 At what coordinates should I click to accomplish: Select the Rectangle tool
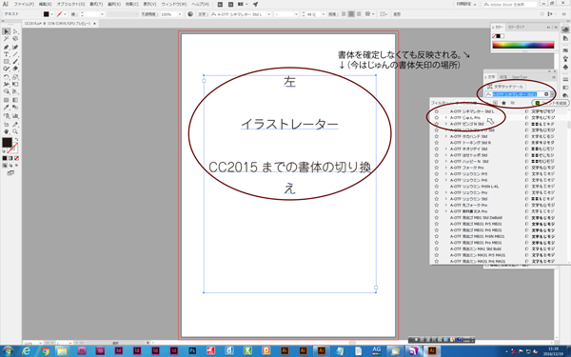pyautogui.click(x=7, y=62)
